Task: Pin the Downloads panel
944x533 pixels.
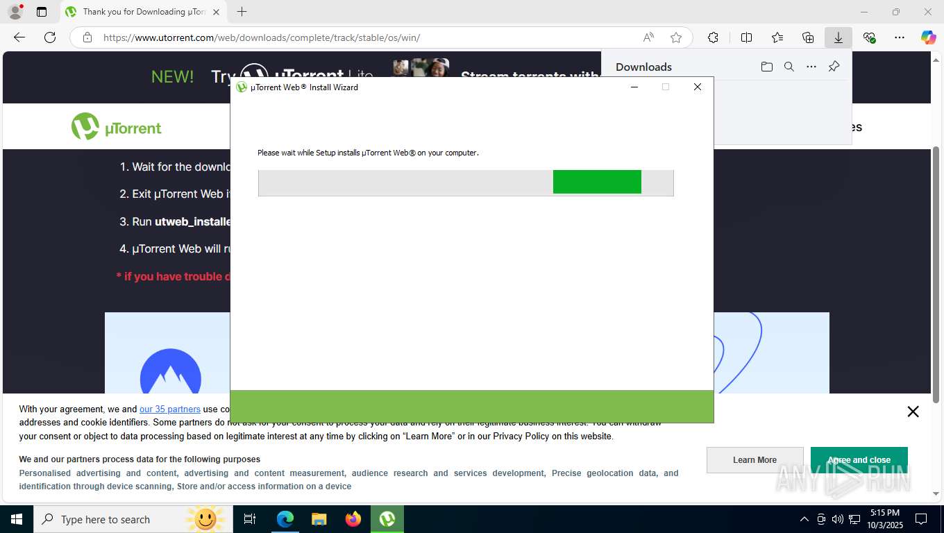Action: pyautogui.click(x=834, y=67)
